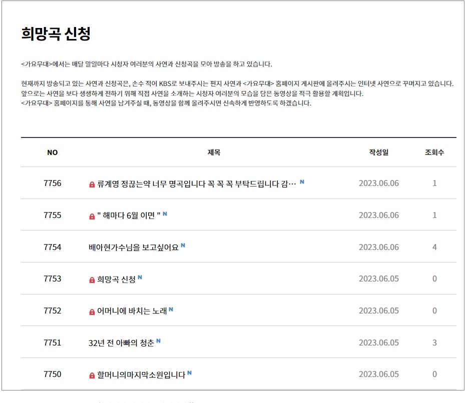
Task: Click the lock icon on post 7756
Action: pyautogui.click(x=92, y=183)
